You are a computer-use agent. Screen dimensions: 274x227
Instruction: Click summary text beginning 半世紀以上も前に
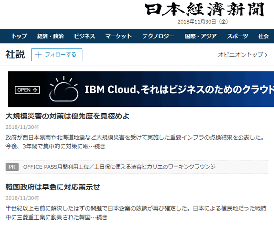click(x=136, y=213)
